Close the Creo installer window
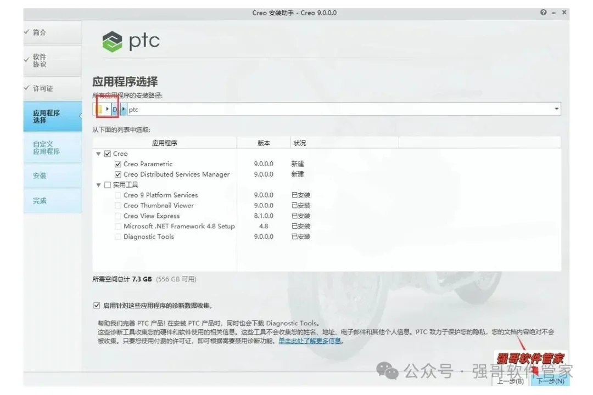593x395 pixels. [564, 13]
